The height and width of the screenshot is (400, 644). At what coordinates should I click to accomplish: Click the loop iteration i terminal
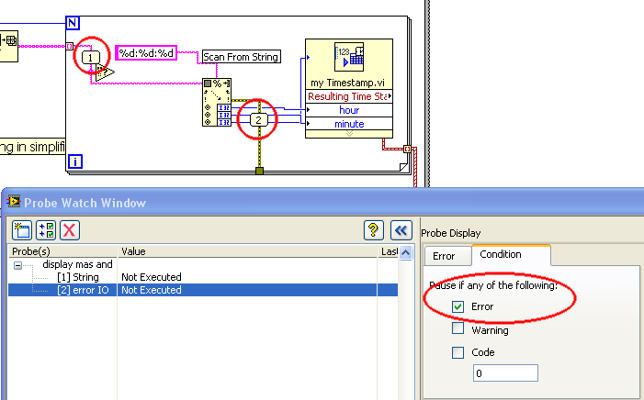(75, 161)
